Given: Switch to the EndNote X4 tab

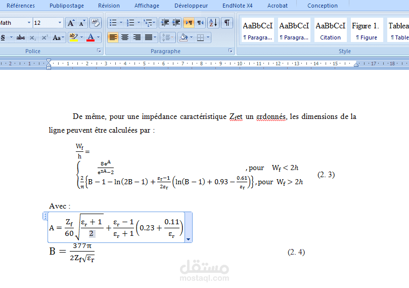Looking at the screenshot, I should (238, 6).
